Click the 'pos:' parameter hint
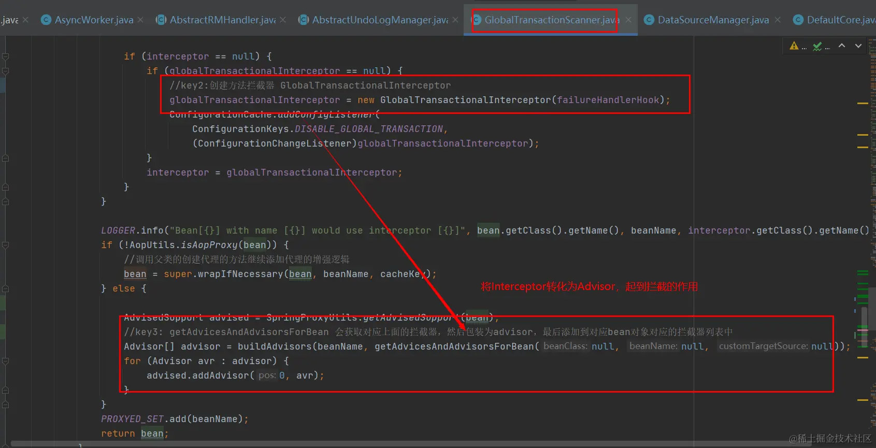Screen dimensions: 876x448 [x=267, y=375]
